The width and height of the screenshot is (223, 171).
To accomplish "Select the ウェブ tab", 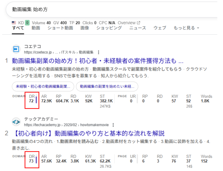I will point(160,28).
